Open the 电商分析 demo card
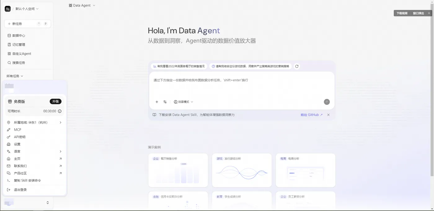Screen dimensions: 434x211 point(306,170)
